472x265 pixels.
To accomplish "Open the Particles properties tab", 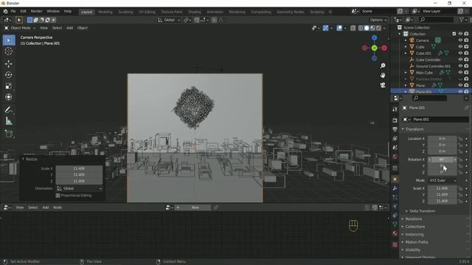I will (x=395, y=197).
